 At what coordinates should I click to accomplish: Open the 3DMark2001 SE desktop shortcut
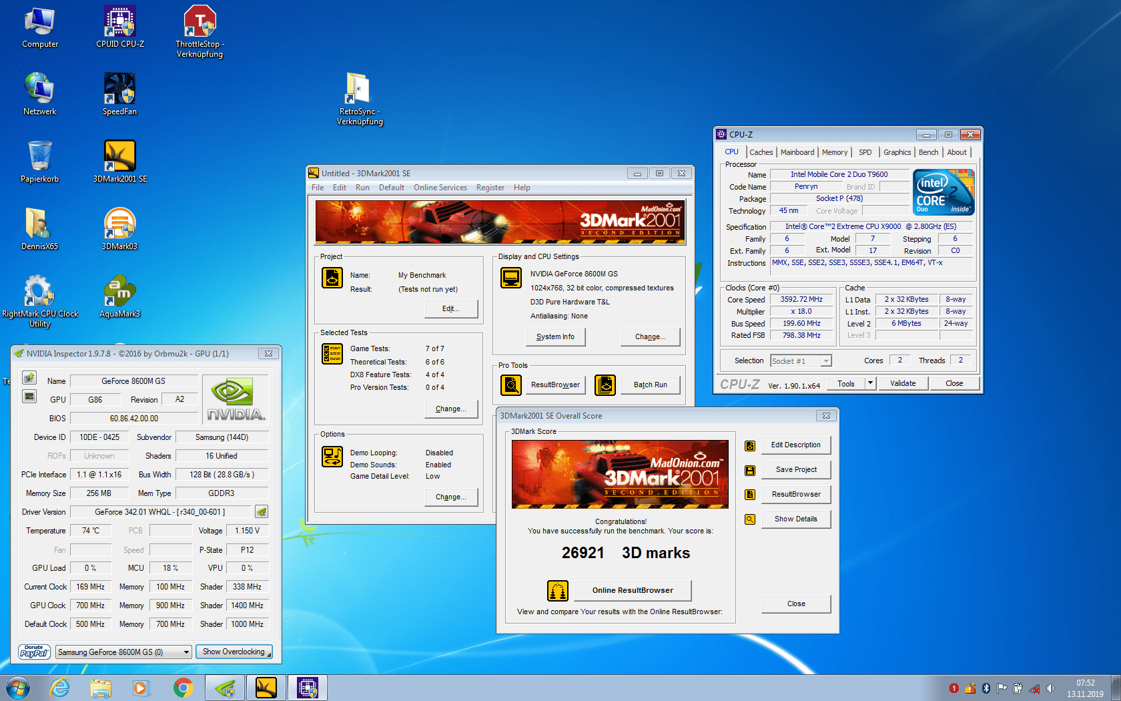120,162
